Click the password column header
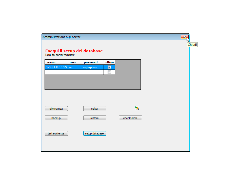Image resolution: width=238 pixels, height=185 pixels. [x=93, y=62]
